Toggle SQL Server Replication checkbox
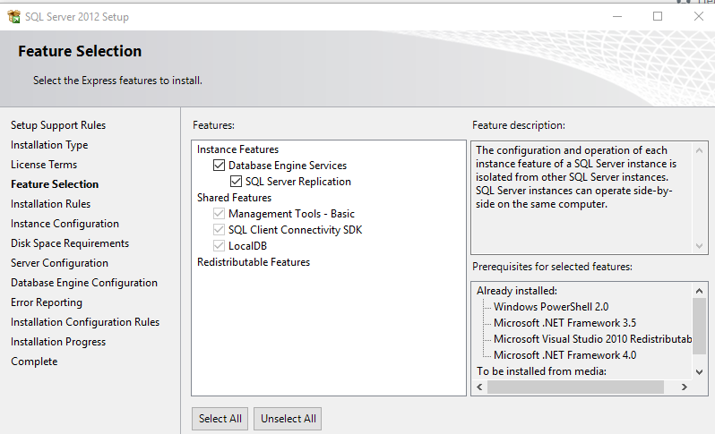The image size is (715, 434). point(237,182)
